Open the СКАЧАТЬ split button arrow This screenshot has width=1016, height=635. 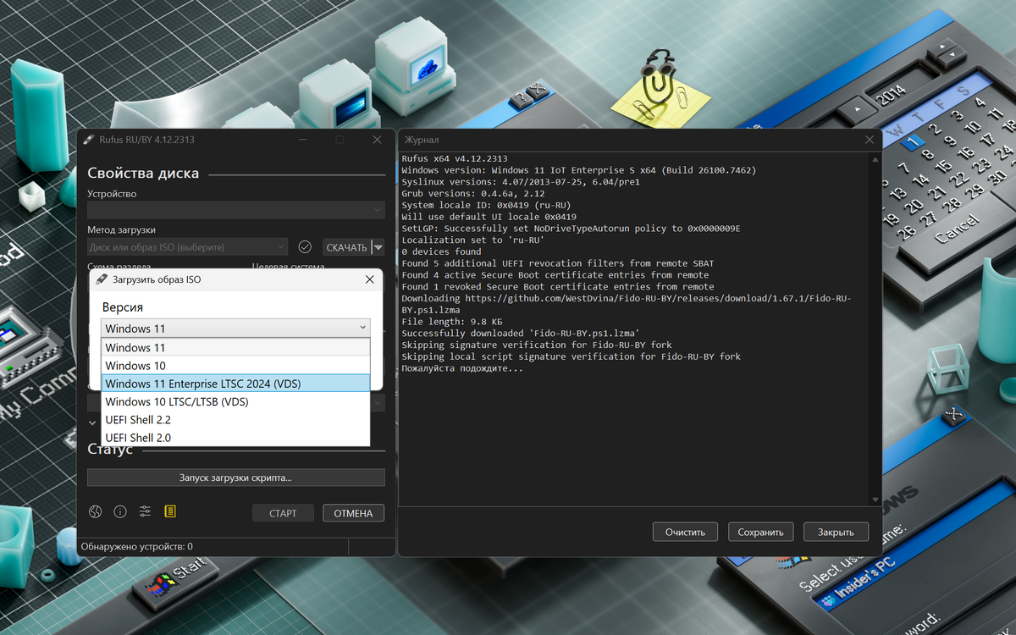(x=378, y=247)
